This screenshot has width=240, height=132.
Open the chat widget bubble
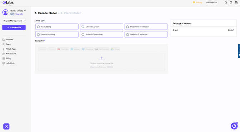pos(234,126)
